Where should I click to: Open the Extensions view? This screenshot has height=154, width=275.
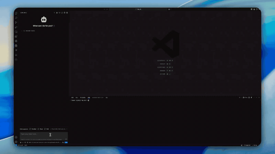16,36
